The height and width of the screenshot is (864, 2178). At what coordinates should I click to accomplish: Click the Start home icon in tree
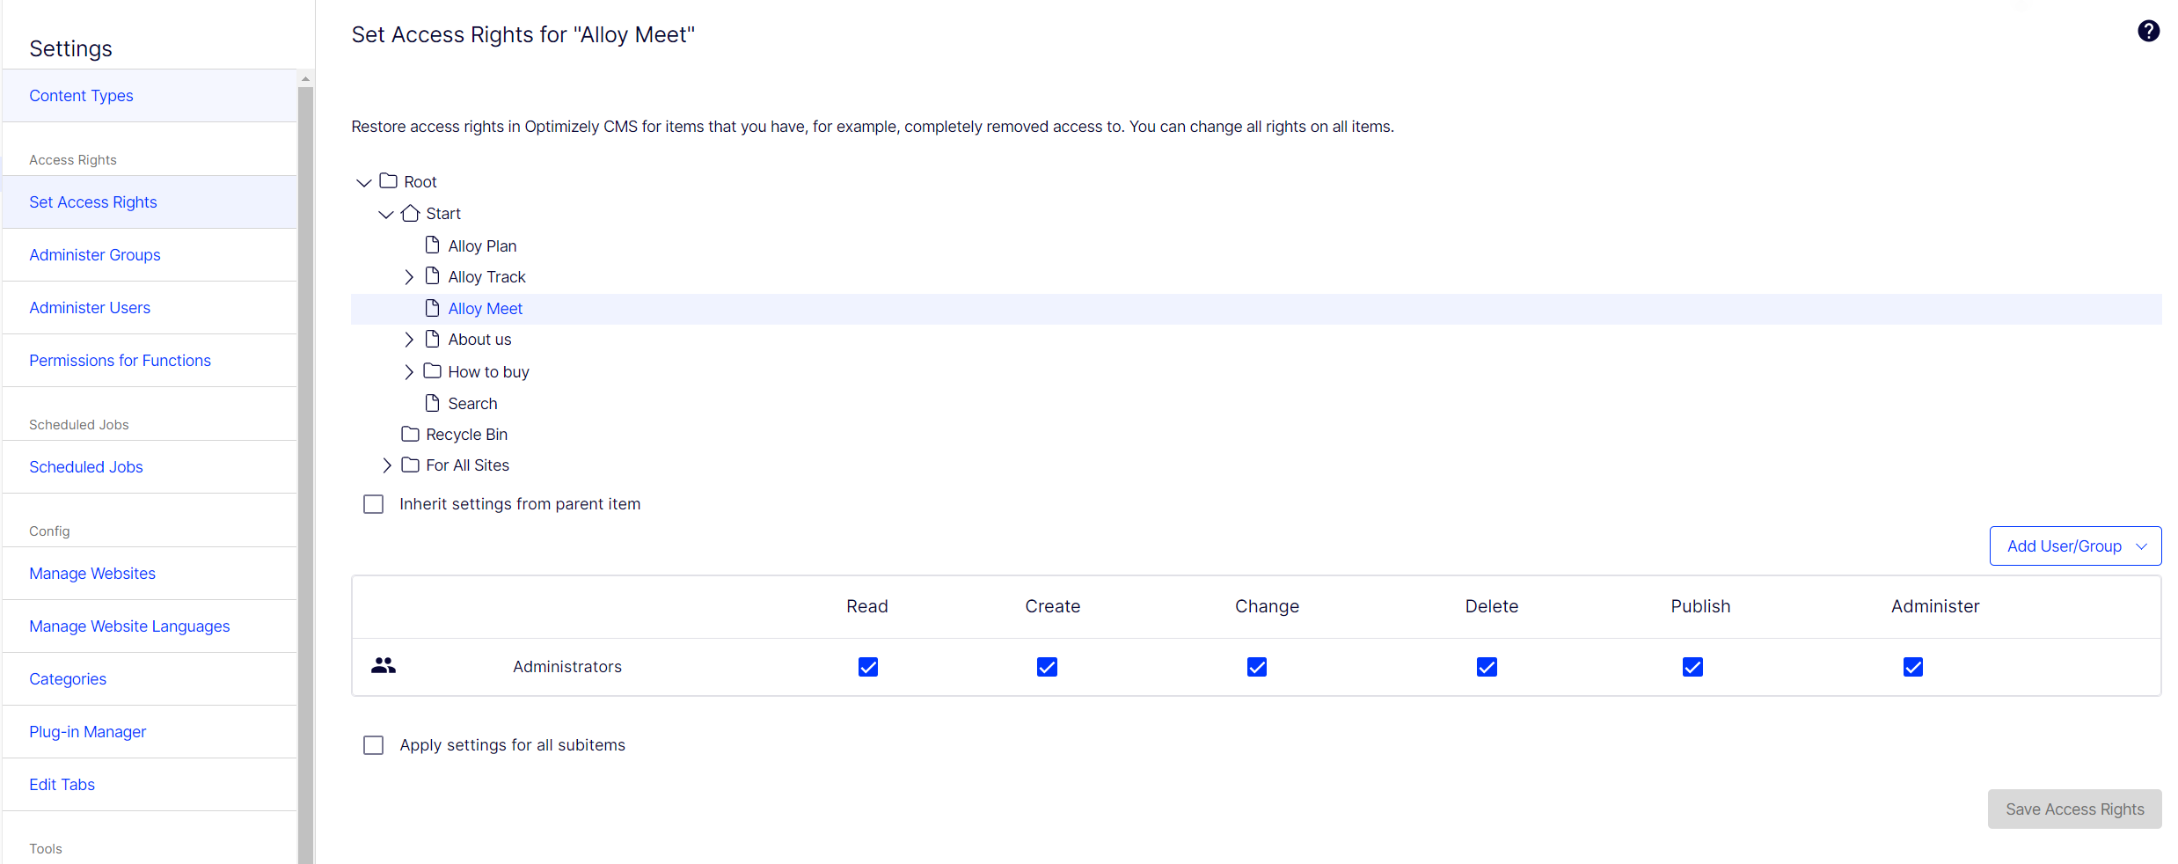[410, 214]
